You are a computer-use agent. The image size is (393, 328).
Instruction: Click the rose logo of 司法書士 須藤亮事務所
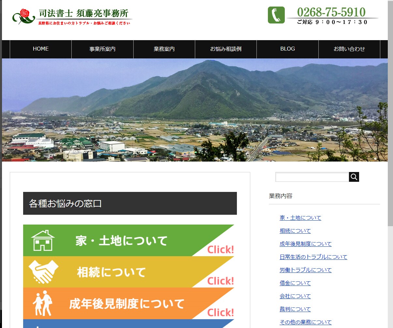point(23,16)
